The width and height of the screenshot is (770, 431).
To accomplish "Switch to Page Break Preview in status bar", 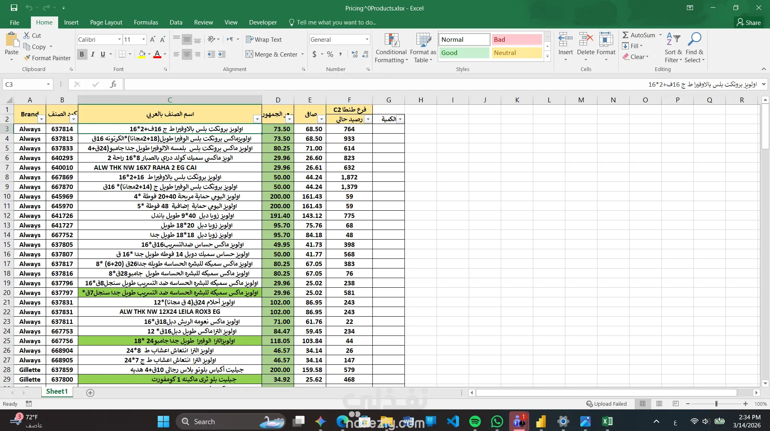I will pyautogui.click(x=676, y=404).
